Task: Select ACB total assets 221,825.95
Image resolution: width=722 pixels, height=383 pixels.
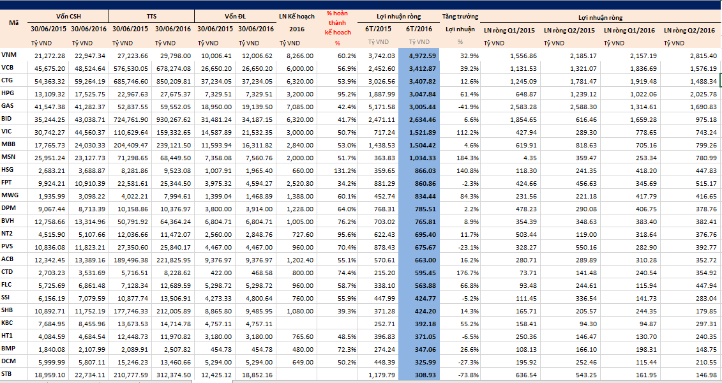Action: click(x=172, y=260)
